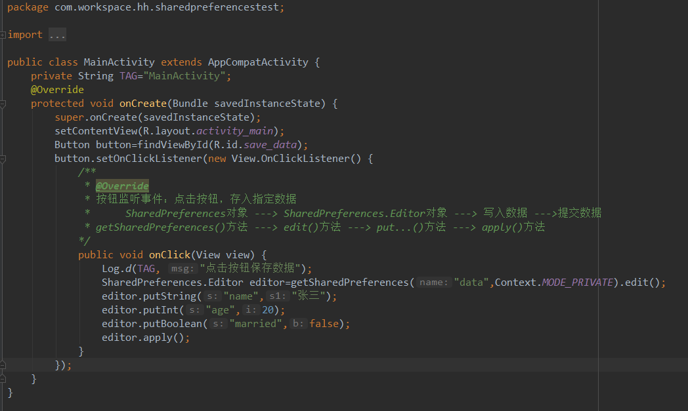This screenshot has height=411, width=688.
Task: Click the 'save_data' id reference
Action: click(x=270, y=145)
